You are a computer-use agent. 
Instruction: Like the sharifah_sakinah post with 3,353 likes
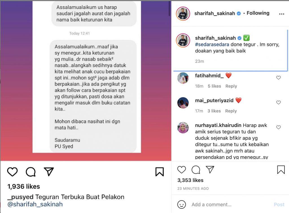(181, 170)
